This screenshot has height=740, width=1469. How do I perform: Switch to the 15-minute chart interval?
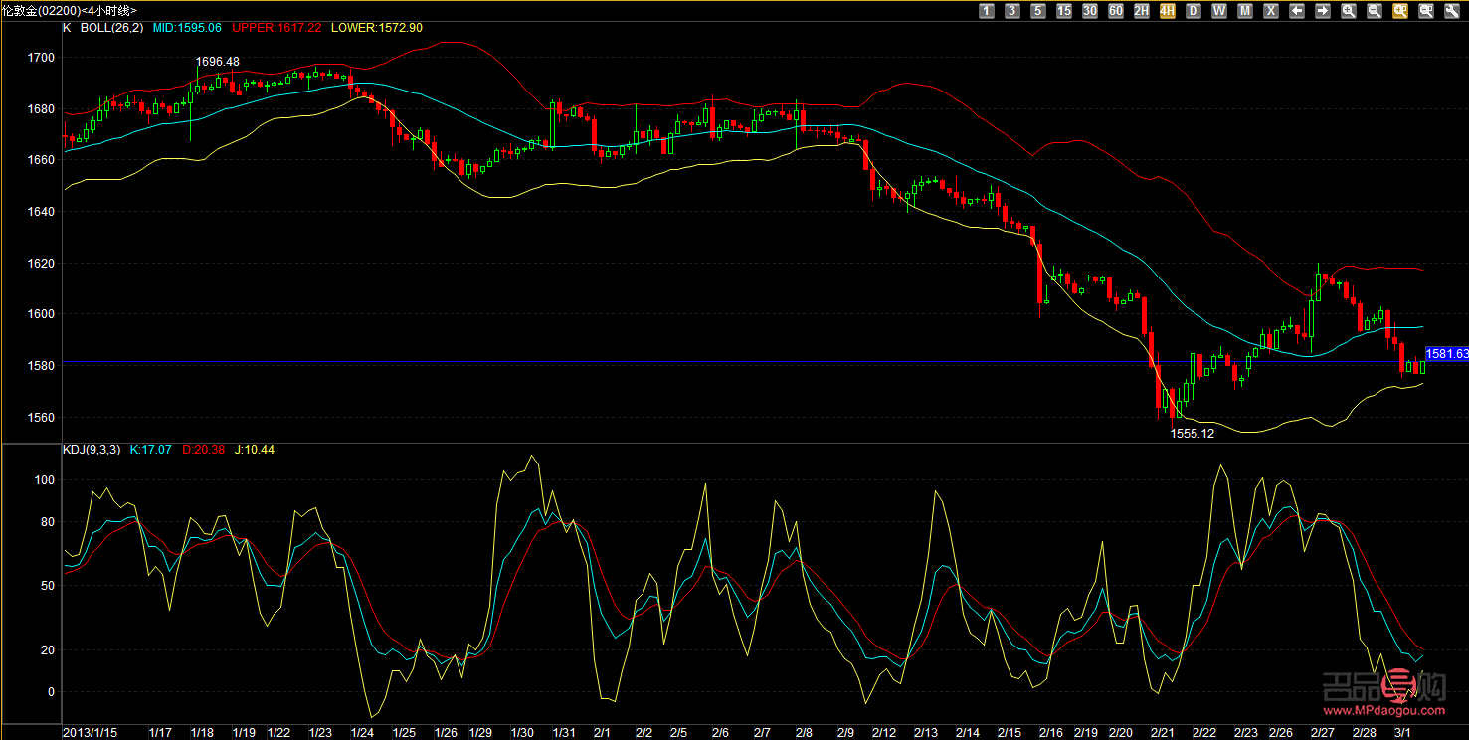pos(1063,11)
